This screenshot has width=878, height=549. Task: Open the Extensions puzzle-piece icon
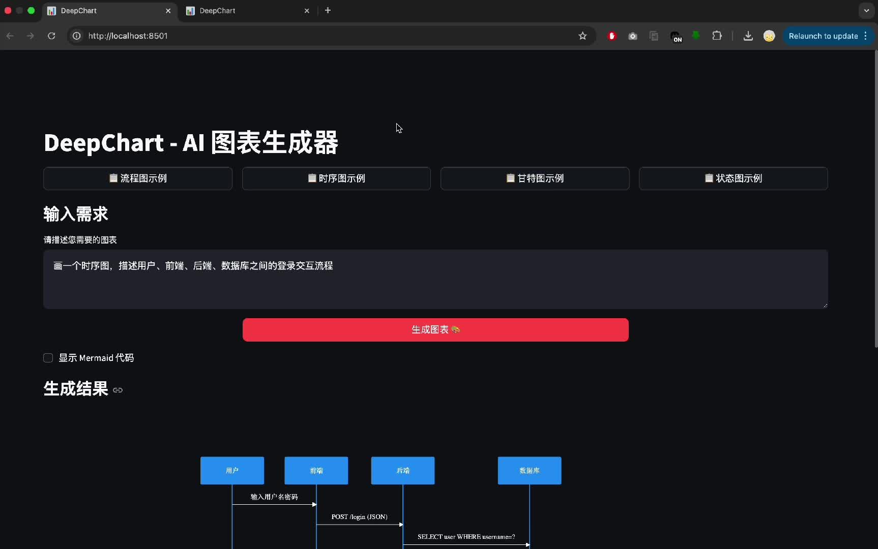717,36
